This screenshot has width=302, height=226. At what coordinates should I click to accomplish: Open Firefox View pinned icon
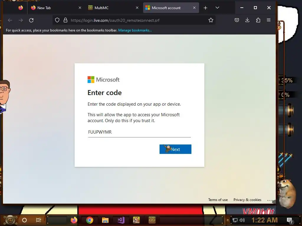21,8
